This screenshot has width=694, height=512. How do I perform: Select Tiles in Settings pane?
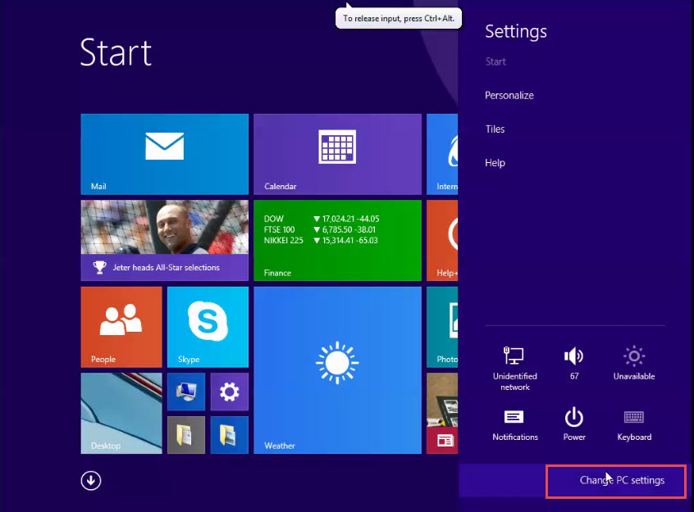pos(495,129)
